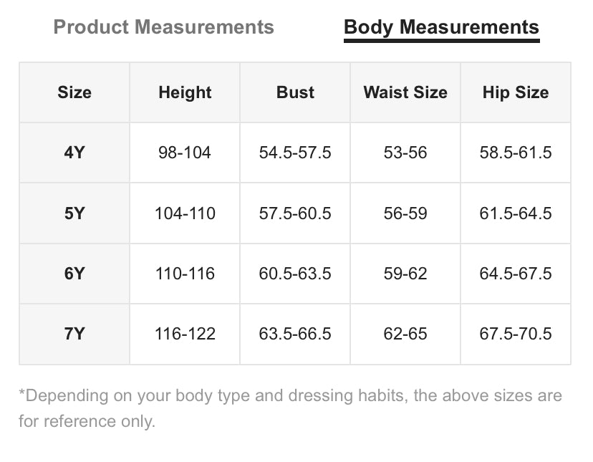
Task: Switch to Product Measurements tab
Action: [163, 27]
